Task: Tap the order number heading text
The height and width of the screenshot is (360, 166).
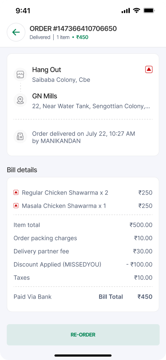Action: click(x=73, y=29)
